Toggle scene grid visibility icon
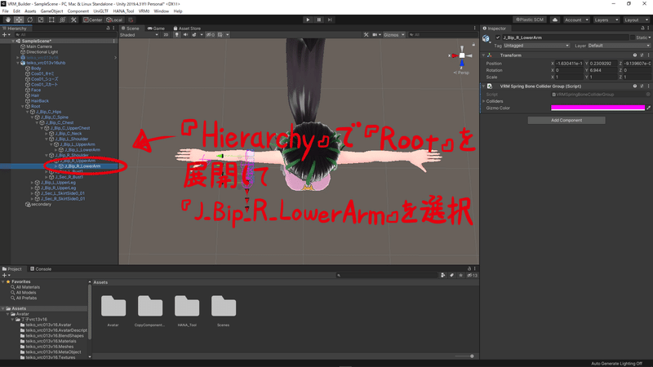The image size is (653, 367). tap(220, 35)
